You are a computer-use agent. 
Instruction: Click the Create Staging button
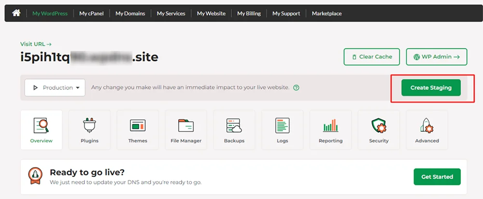pos(431,87)
